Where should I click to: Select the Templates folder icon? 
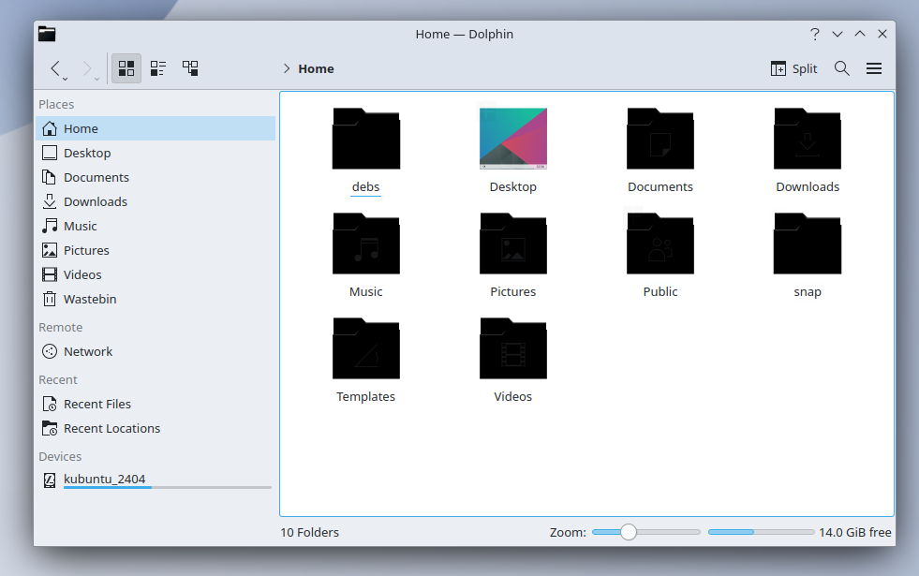click(x=365, y=348)
